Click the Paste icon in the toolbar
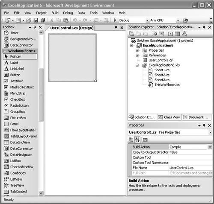The image size is (214, 204). [x=66, y=20]
